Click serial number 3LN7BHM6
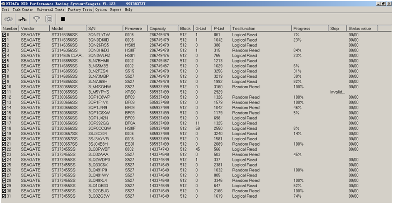Viewport: 393px width, 204px height. pos(99,61)
